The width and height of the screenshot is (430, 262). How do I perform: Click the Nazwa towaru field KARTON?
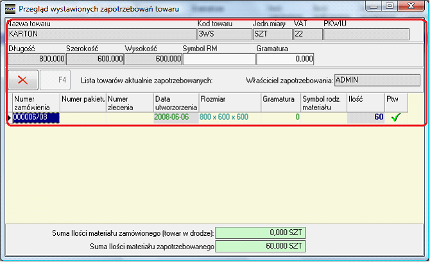coord(101,34)
